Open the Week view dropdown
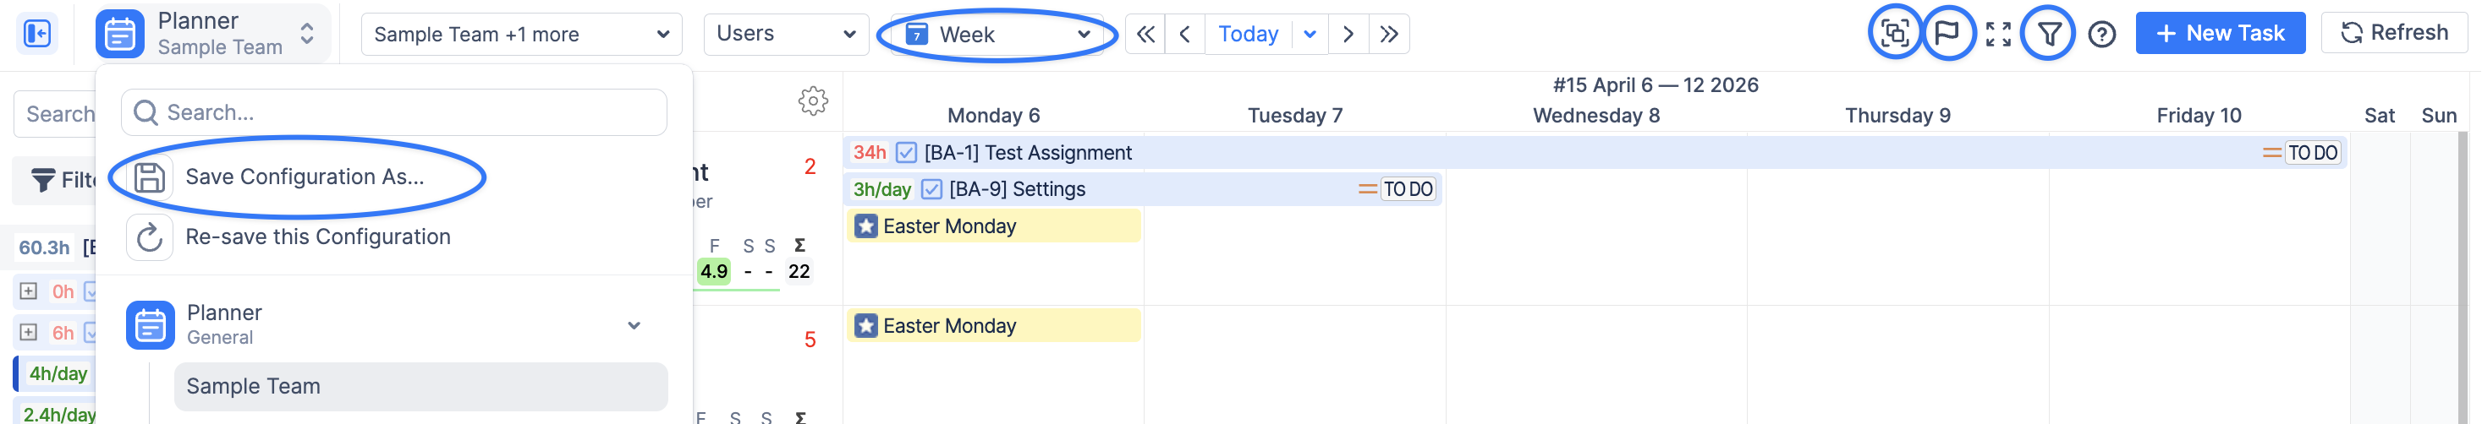Image resolution: width=2482 pixels, height=424 pixels. (x=997, y=35)
